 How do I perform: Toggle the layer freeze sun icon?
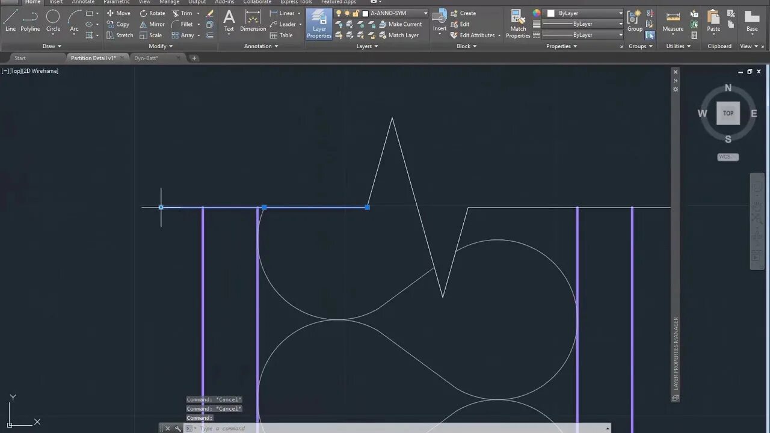point(347,13)
